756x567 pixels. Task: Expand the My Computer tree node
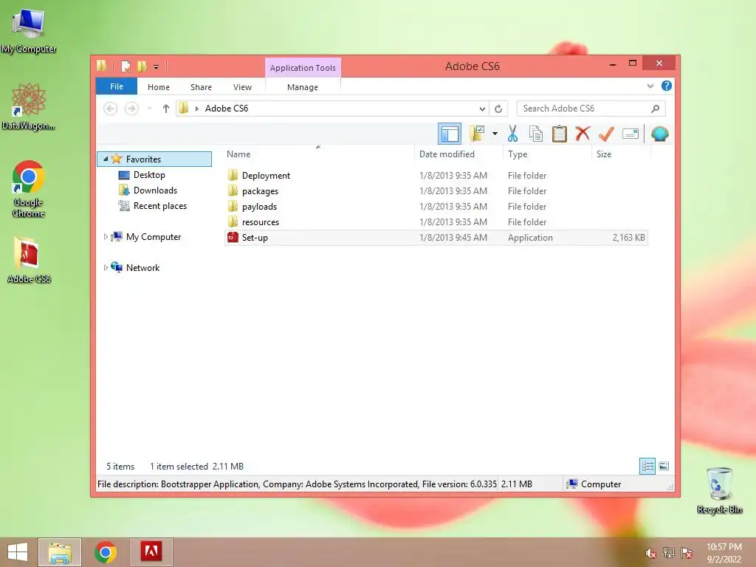click(106, 237)
